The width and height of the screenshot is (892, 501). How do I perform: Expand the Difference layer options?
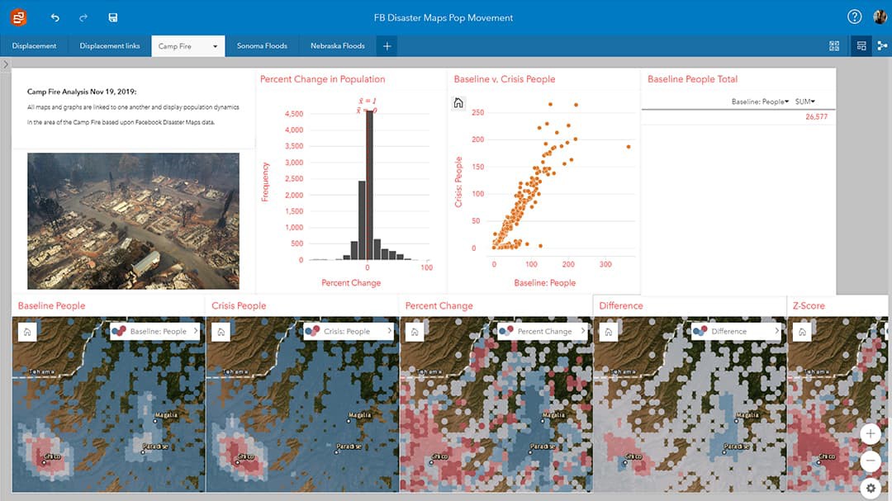pos(776,330)
